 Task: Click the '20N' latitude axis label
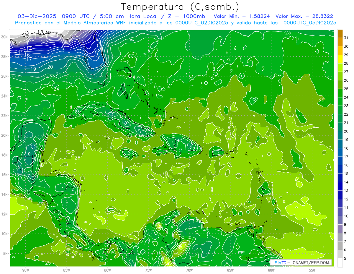tap(5, 135)
